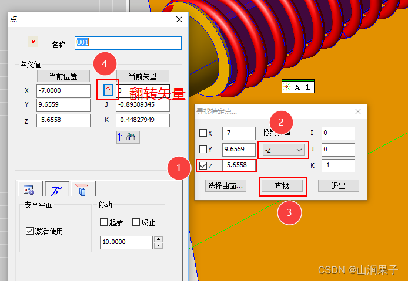Click the 当前位置 button
The height and width of the screenshot is (281, 408).
(63, 76)
